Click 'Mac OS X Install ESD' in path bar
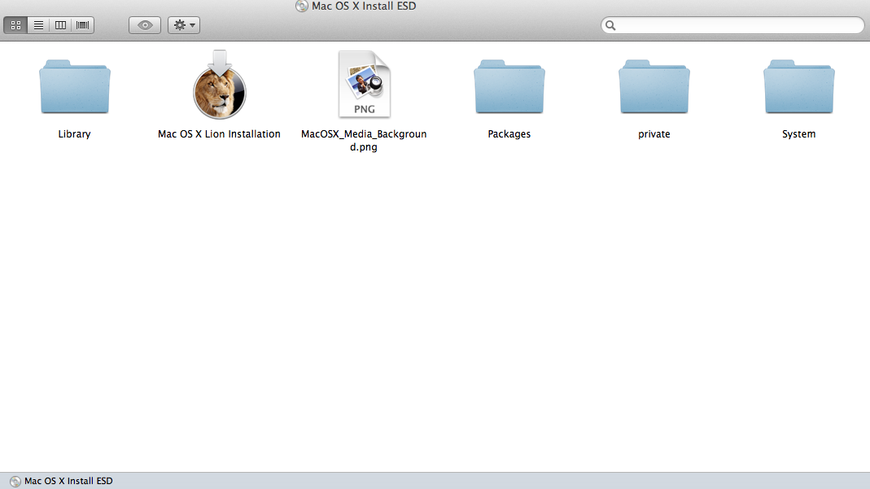 [x=68, y=481]
